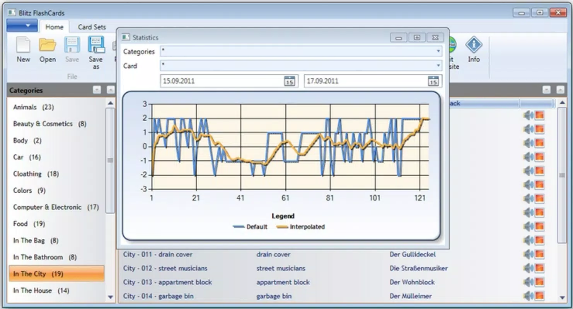
Task: Select the Animals (23) category
Action: [56, 107]
